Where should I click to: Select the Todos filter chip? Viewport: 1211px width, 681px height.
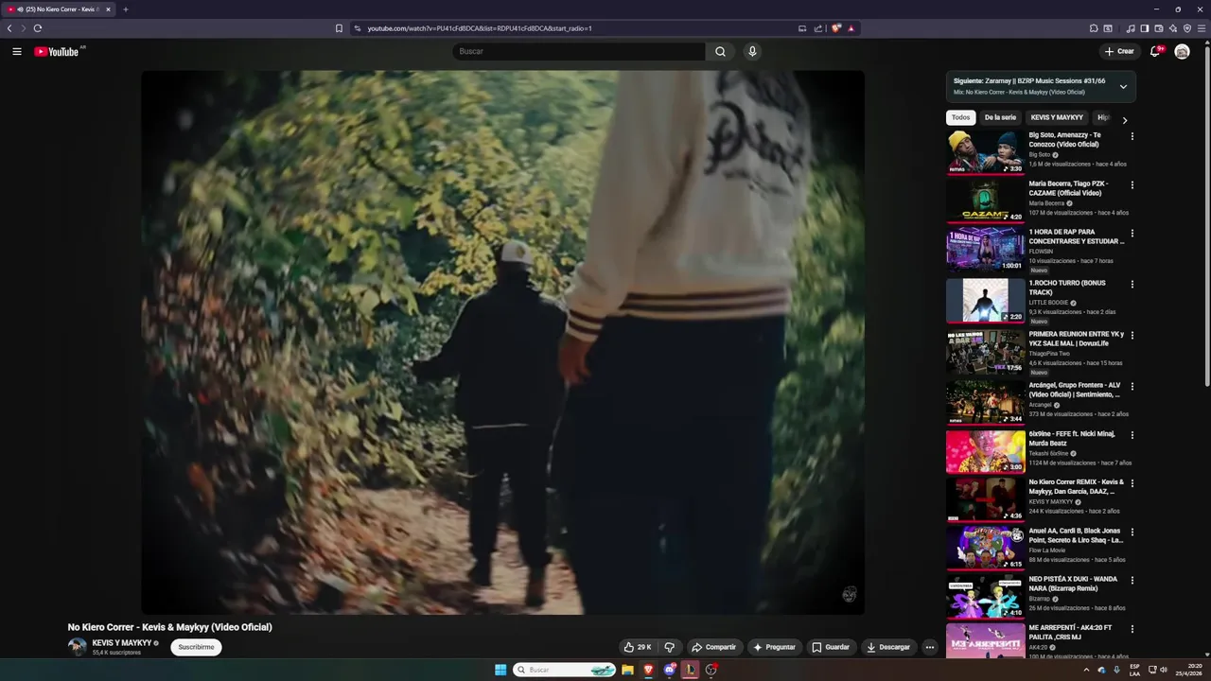pyautogui.click(x=960, y=117)
